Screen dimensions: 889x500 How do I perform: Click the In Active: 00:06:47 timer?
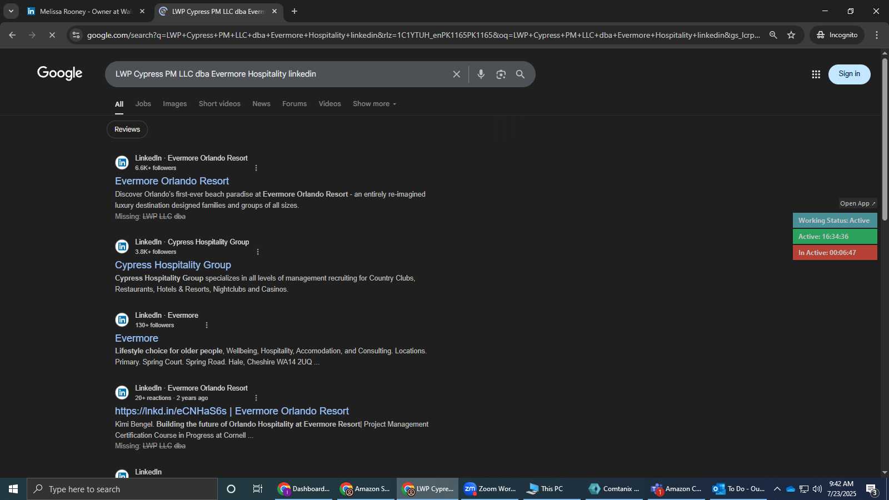tap(835, 253)
